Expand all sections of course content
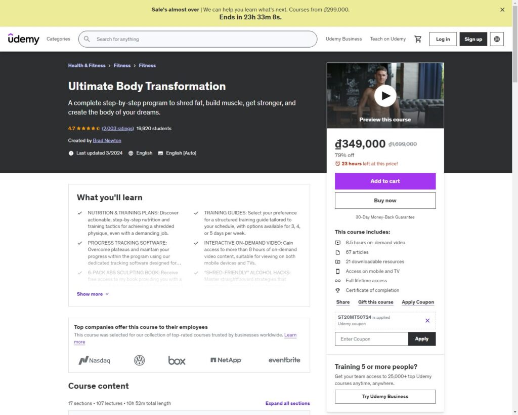Viewport: 518px width, 415px height. [x=287, y=403]
